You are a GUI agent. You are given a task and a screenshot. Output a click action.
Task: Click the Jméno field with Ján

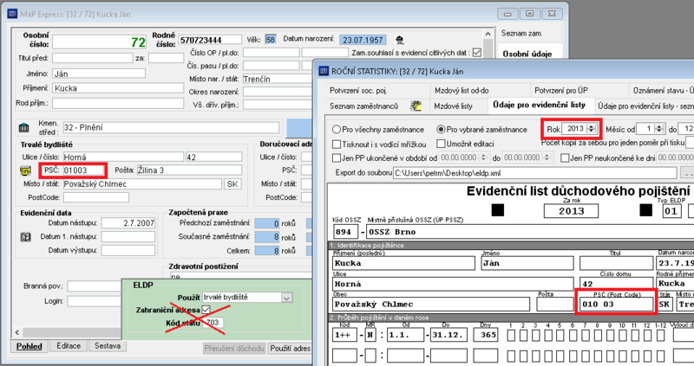click(x=99, y=74)
